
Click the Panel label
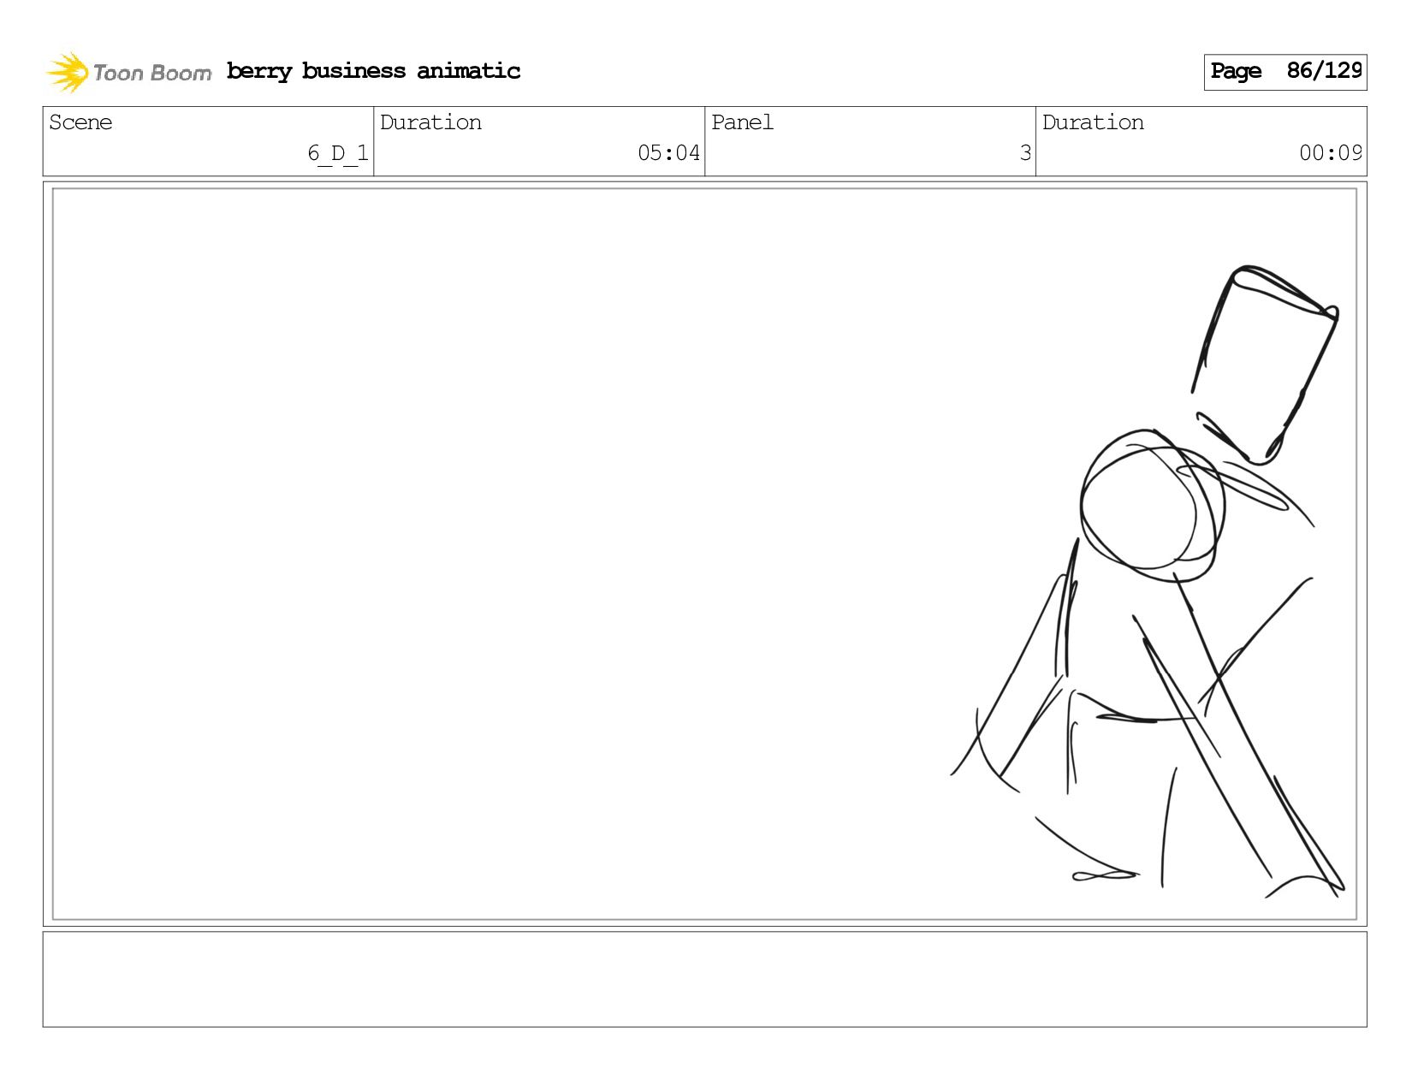click(742, 122)
